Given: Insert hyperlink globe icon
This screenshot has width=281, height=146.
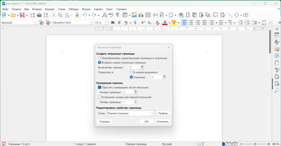Looking at the screenshot, I should (x=181, y=15).
